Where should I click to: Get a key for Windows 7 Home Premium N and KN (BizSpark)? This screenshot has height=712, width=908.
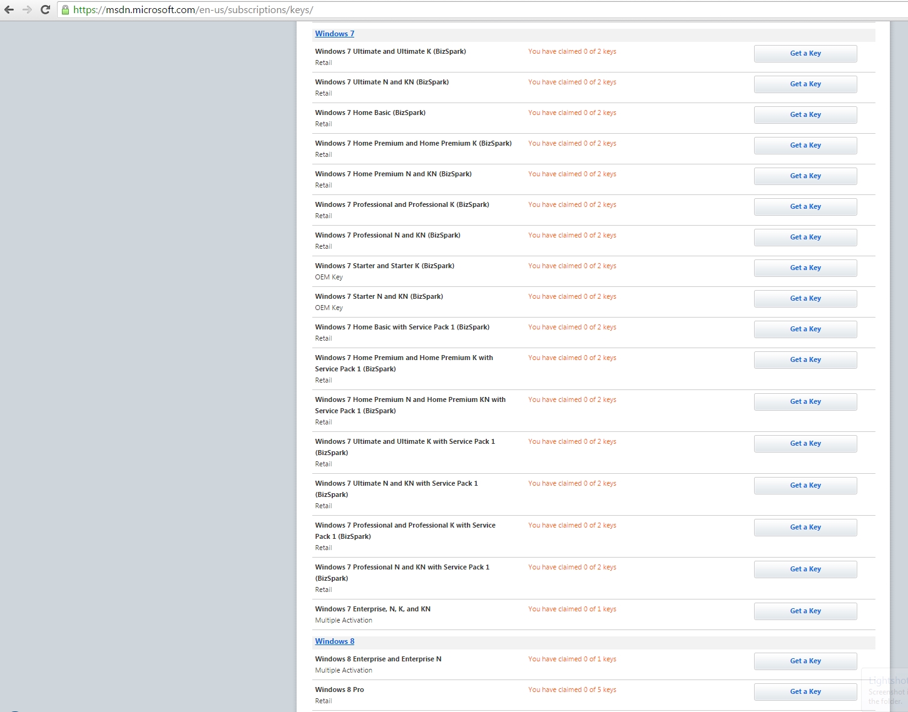click(805, 176)
